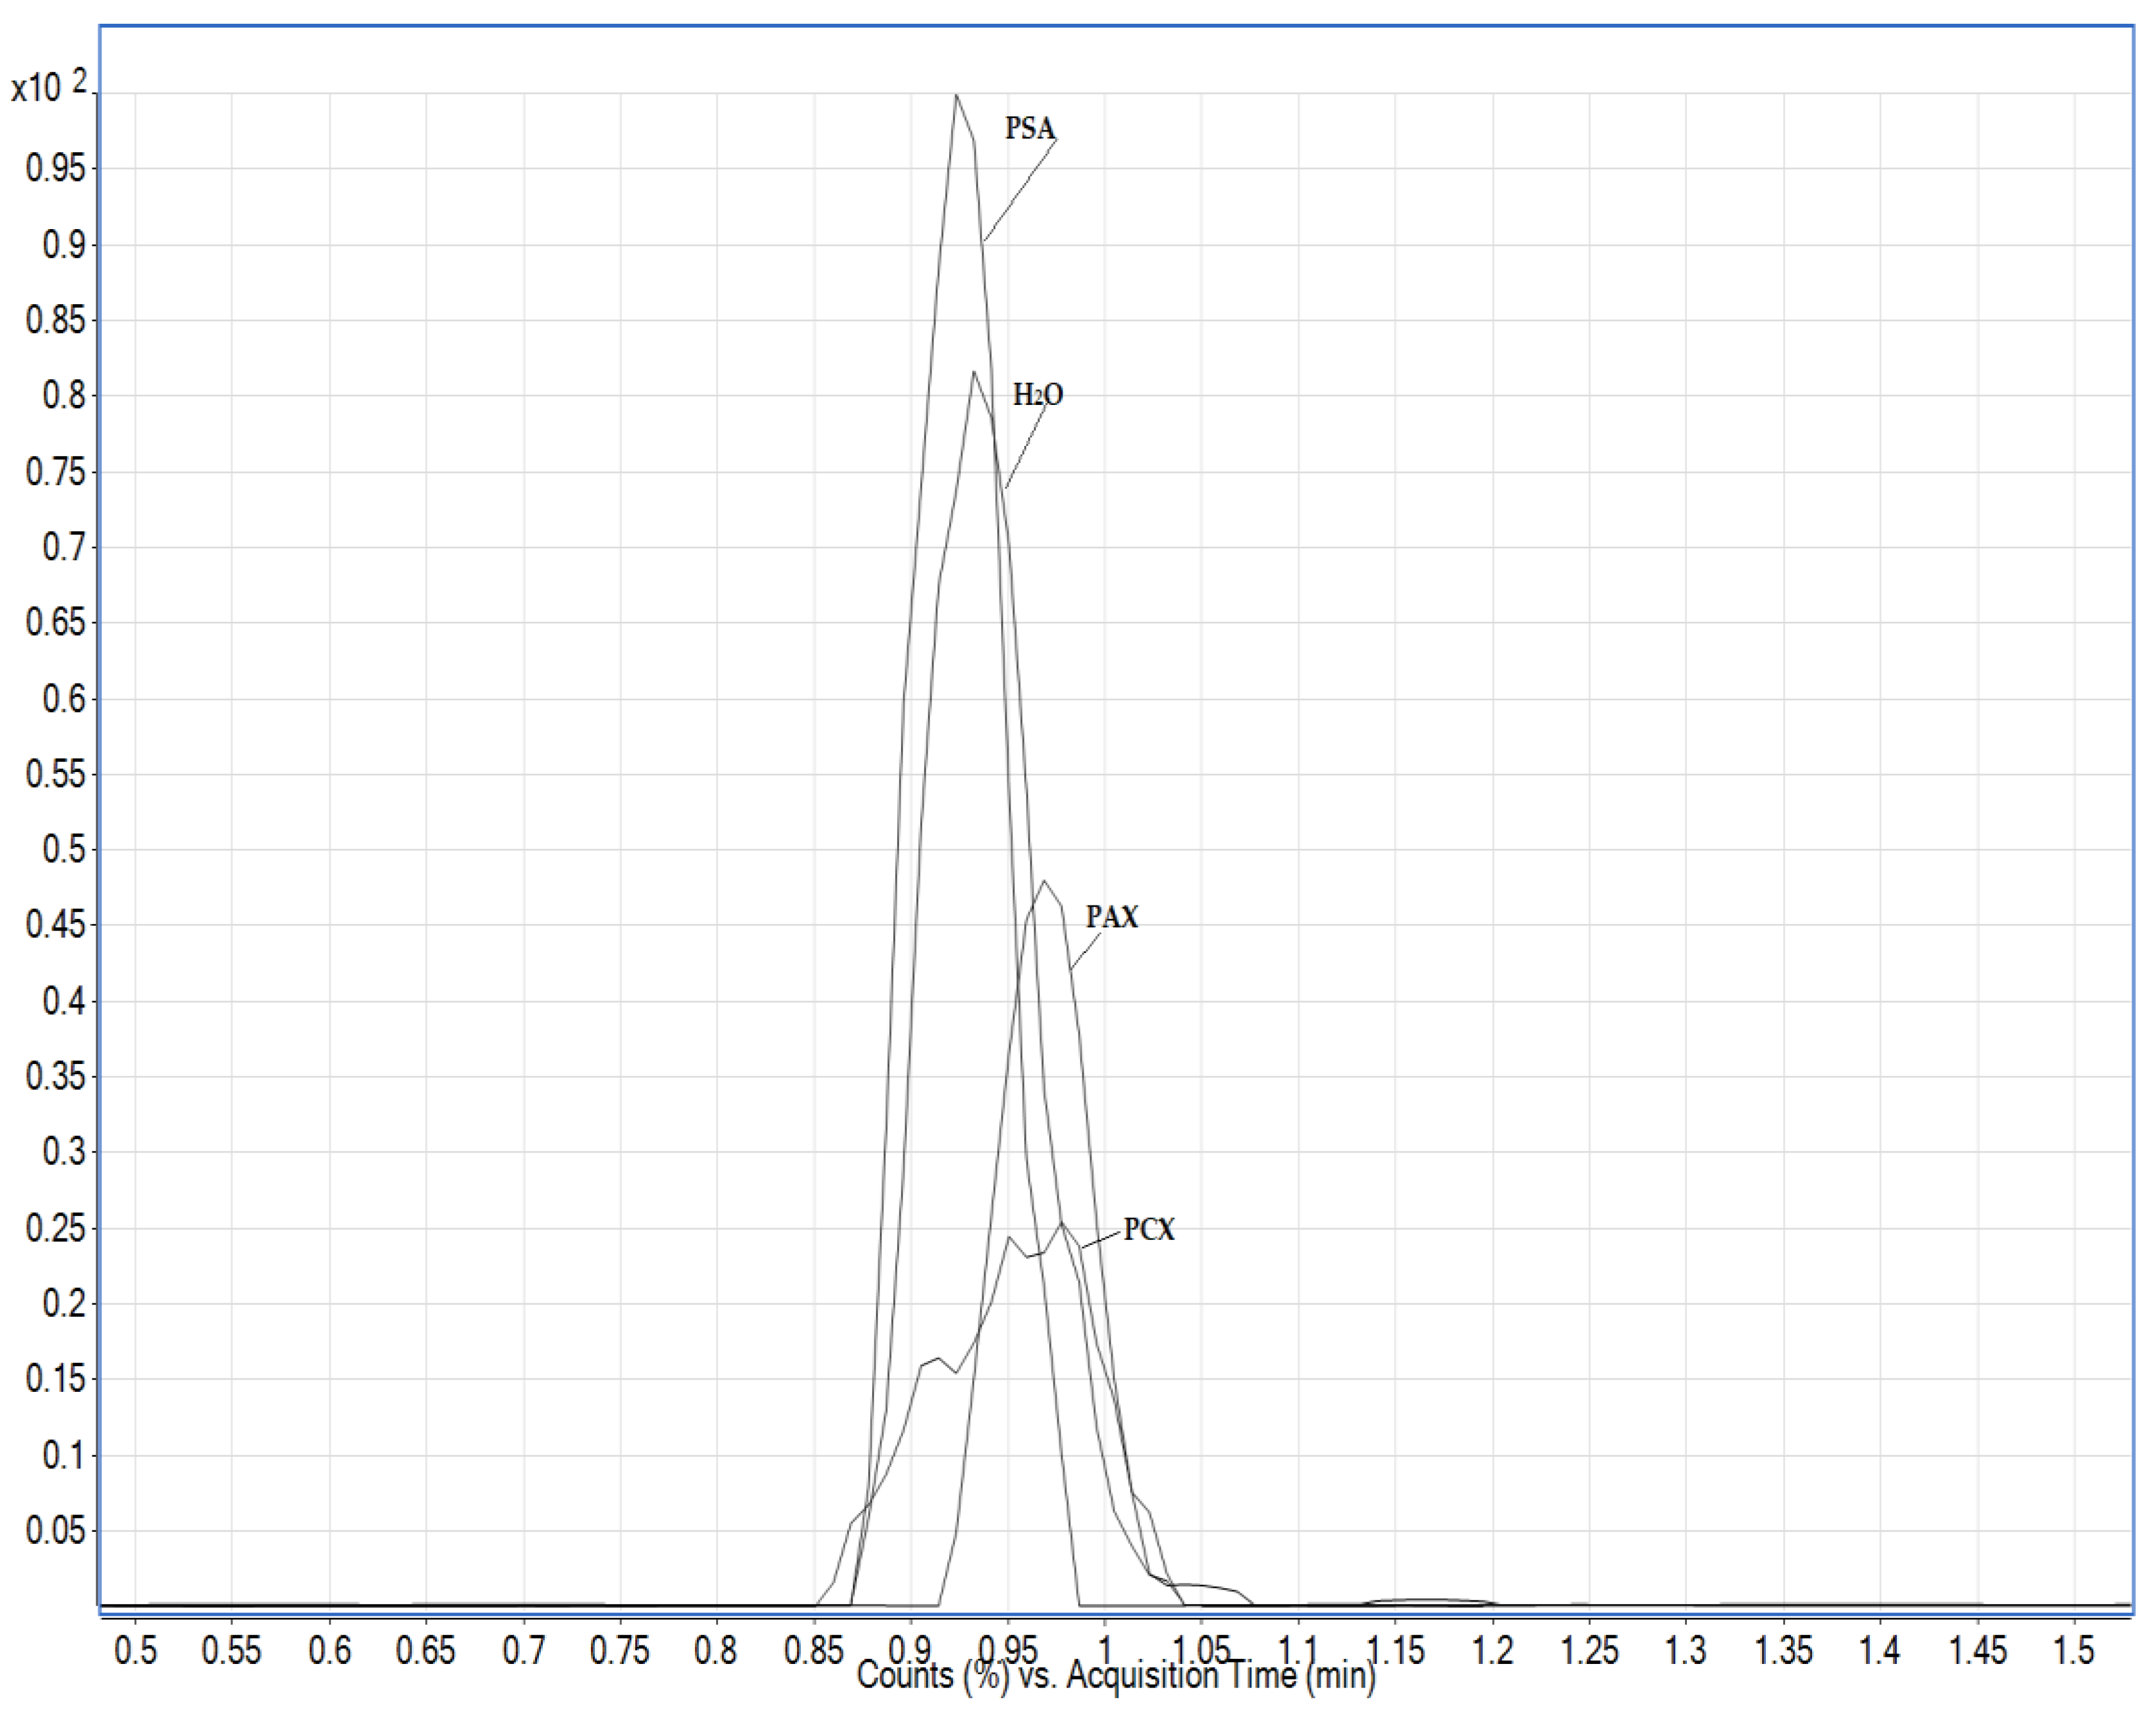The height and width of the screenshot is (1723, 2156).
Task: Click the PCX curve label
Action: coord(1149,1230)
